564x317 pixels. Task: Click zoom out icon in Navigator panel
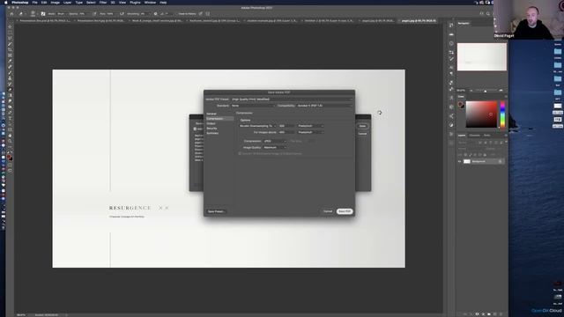click(x=471, y=91)
